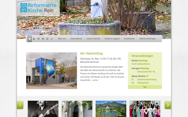Viewport: 188px width, 117px height.
Task: Click the login arrow icon in navbar
Action: pos(47,39)
